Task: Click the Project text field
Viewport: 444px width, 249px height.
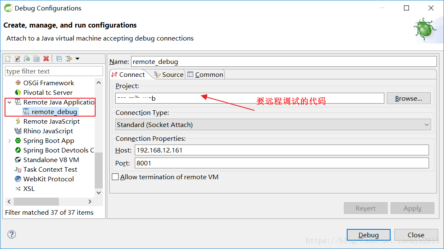Action: 250,99
